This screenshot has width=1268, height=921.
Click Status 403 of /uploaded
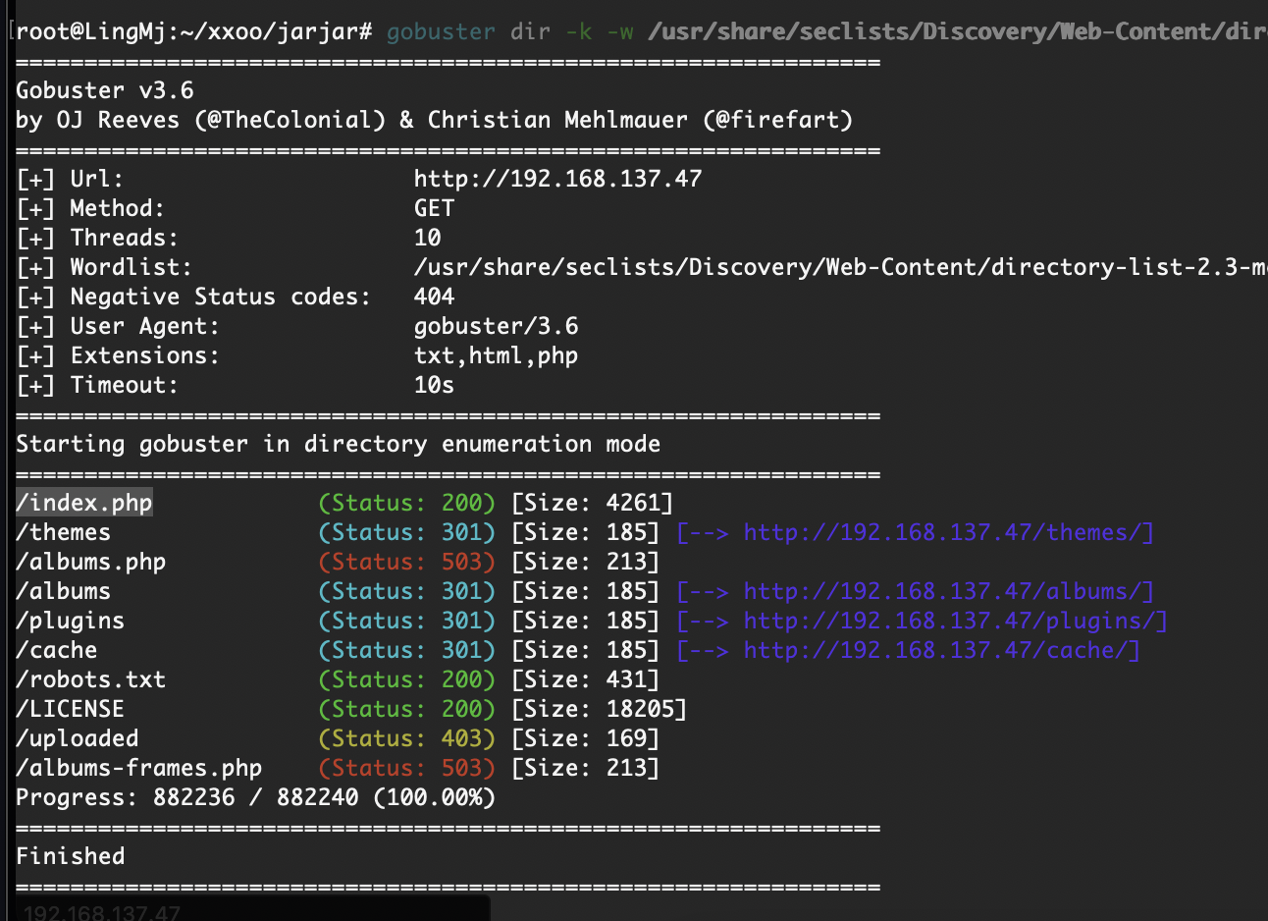pos(407,738)
